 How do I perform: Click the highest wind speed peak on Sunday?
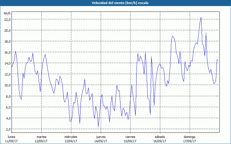pyautogui.click(x=201, y=17)
